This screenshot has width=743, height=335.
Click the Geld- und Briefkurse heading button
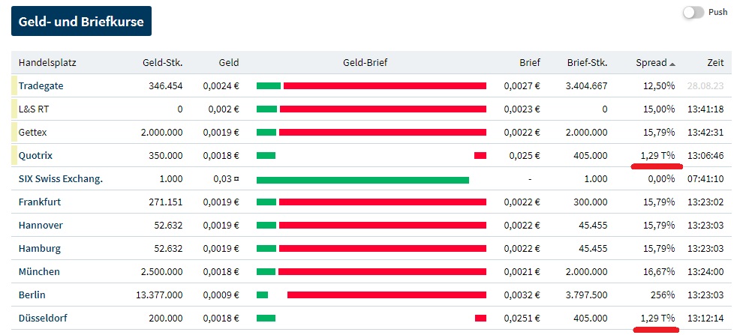tap(82, 22)
